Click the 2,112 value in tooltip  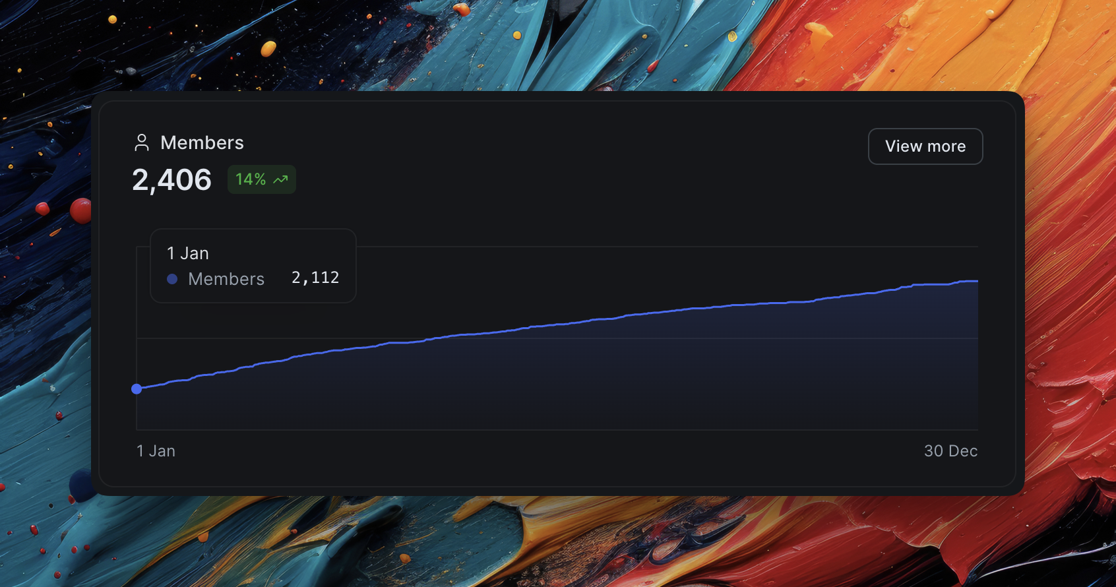[x=315, y=278]
